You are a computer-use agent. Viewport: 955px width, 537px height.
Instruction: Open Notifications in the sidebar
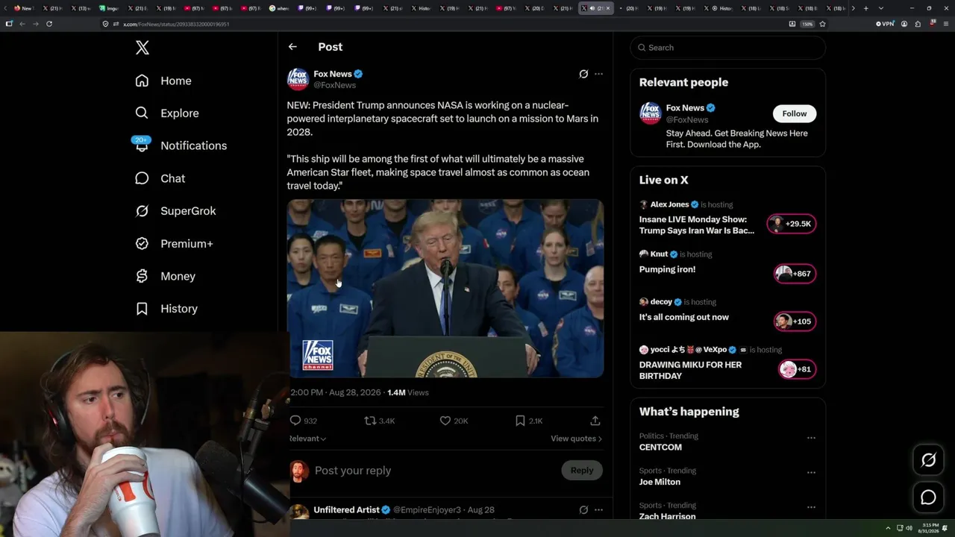[x=181, y=145]
